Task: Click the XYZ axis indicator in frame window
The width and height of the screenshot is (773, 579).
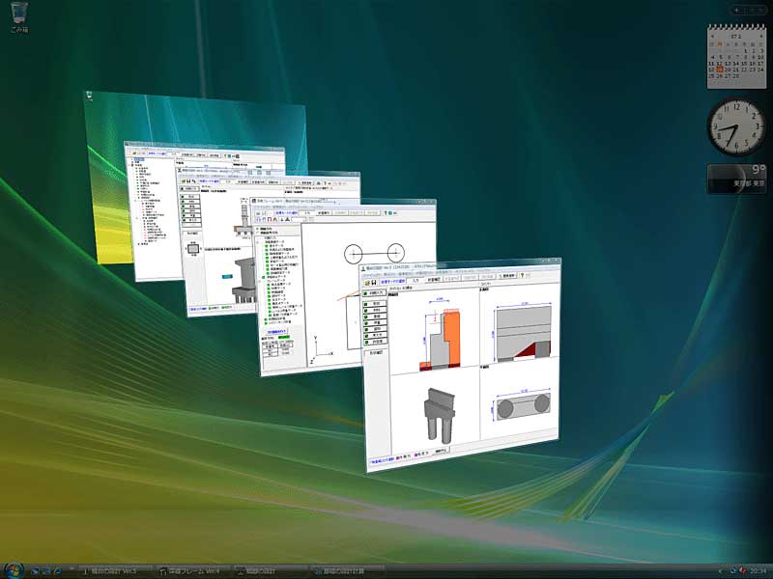Action: click(321, 349)
